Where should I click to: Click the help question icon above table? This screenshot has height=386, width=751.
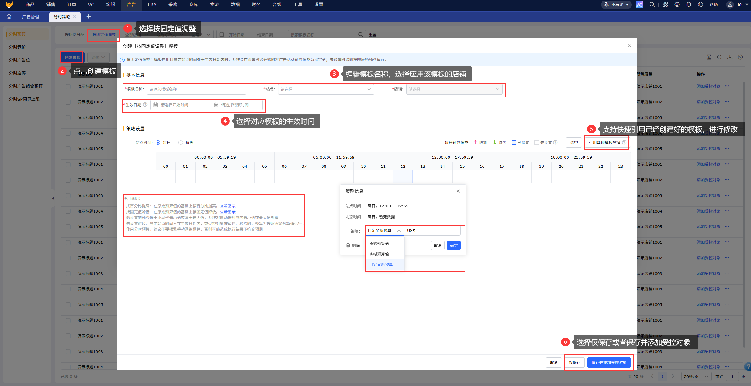click(740, 57)
